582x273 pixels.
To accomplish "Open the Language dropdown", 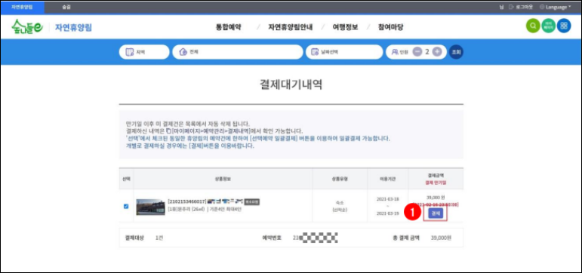I will point(555,7).
